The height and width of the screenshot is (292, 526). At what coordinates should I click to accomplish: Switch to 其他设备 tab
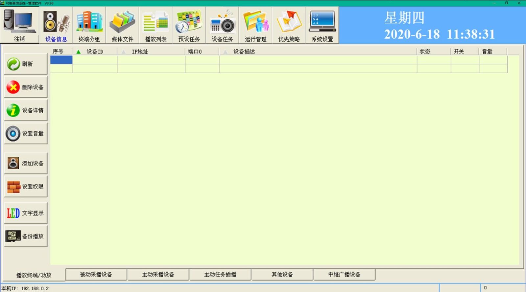click(x=282, y=274)
